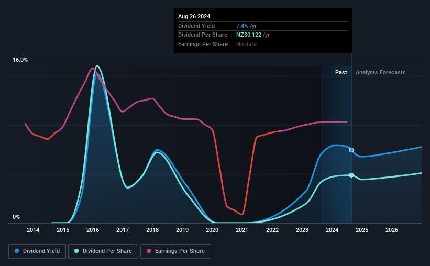Click the 2020 x-axis year label
Viewport: 430px width, 266px height.
point(212,230)
